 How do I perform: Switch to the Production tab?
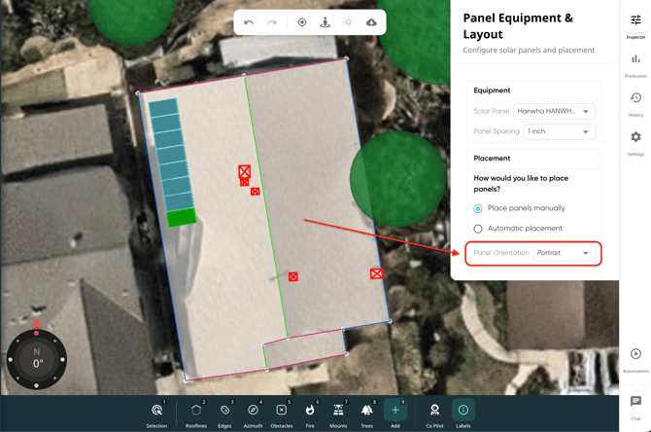(635, 64)
